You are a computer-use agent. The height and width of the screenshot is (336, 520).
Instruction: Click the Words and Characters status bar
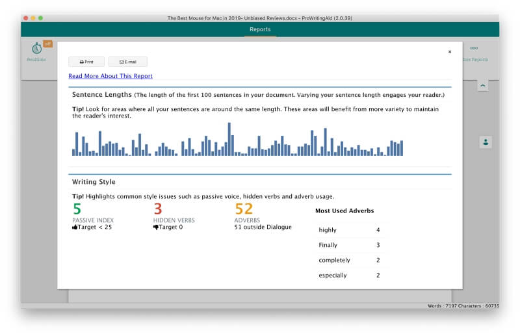(463, 306)
